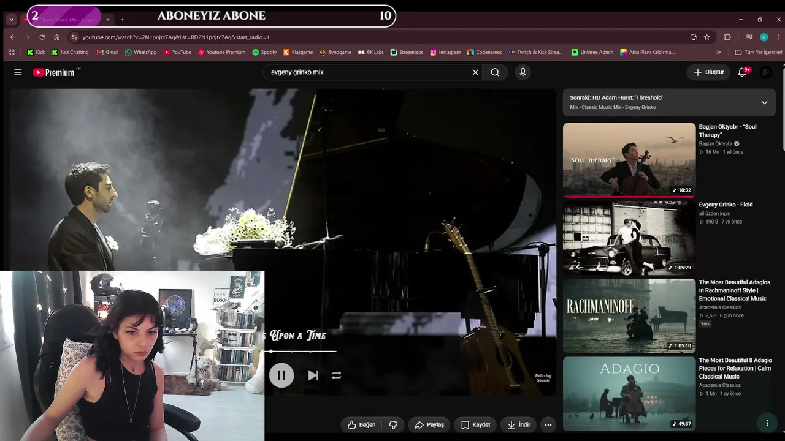
Task: Start voice search with the microphone
Action: pos(523,72)
